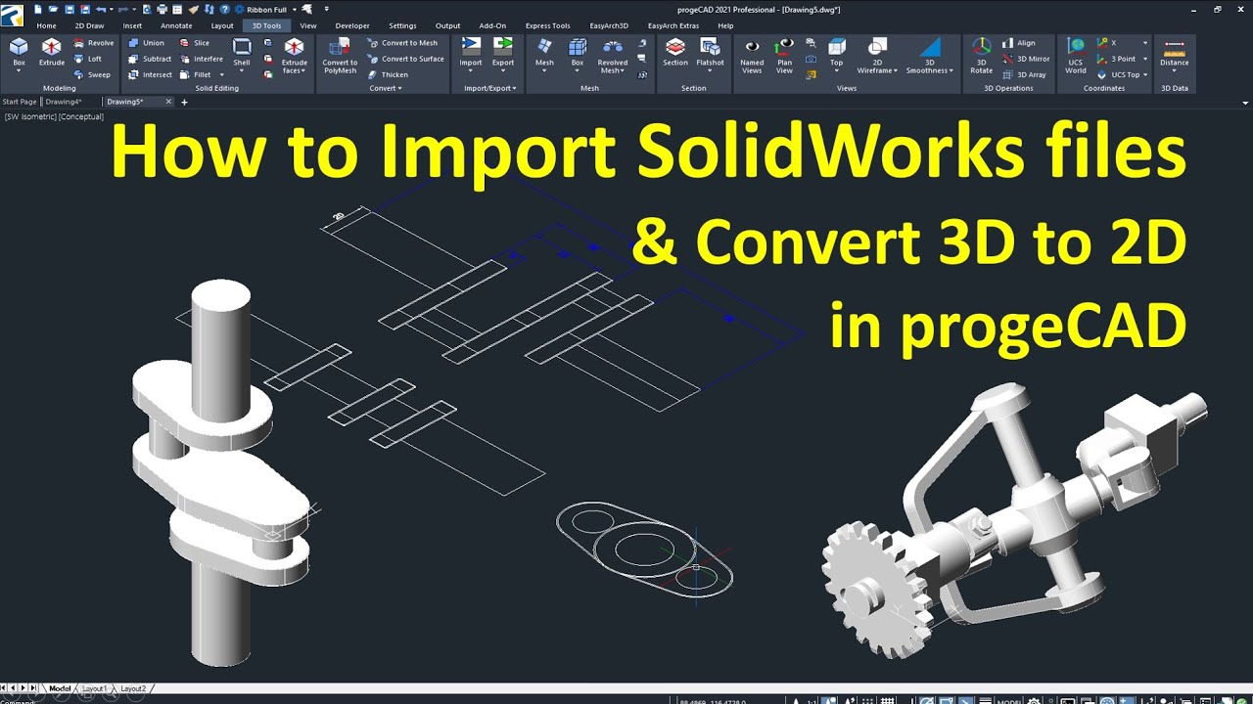
Task: Add a new drawing tab with plus
Action: tap(184, 102)
